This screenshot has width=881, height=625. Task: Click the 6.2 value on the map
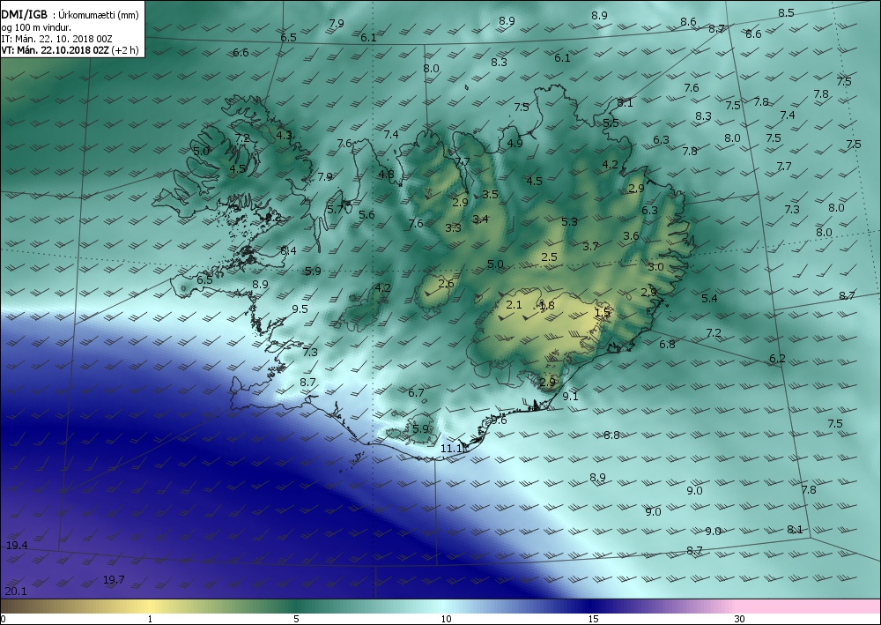(777, 359)
